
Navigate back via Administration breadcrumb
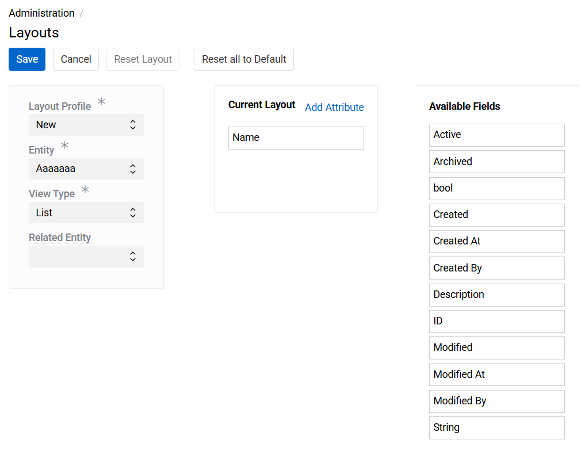pos(41,13)
